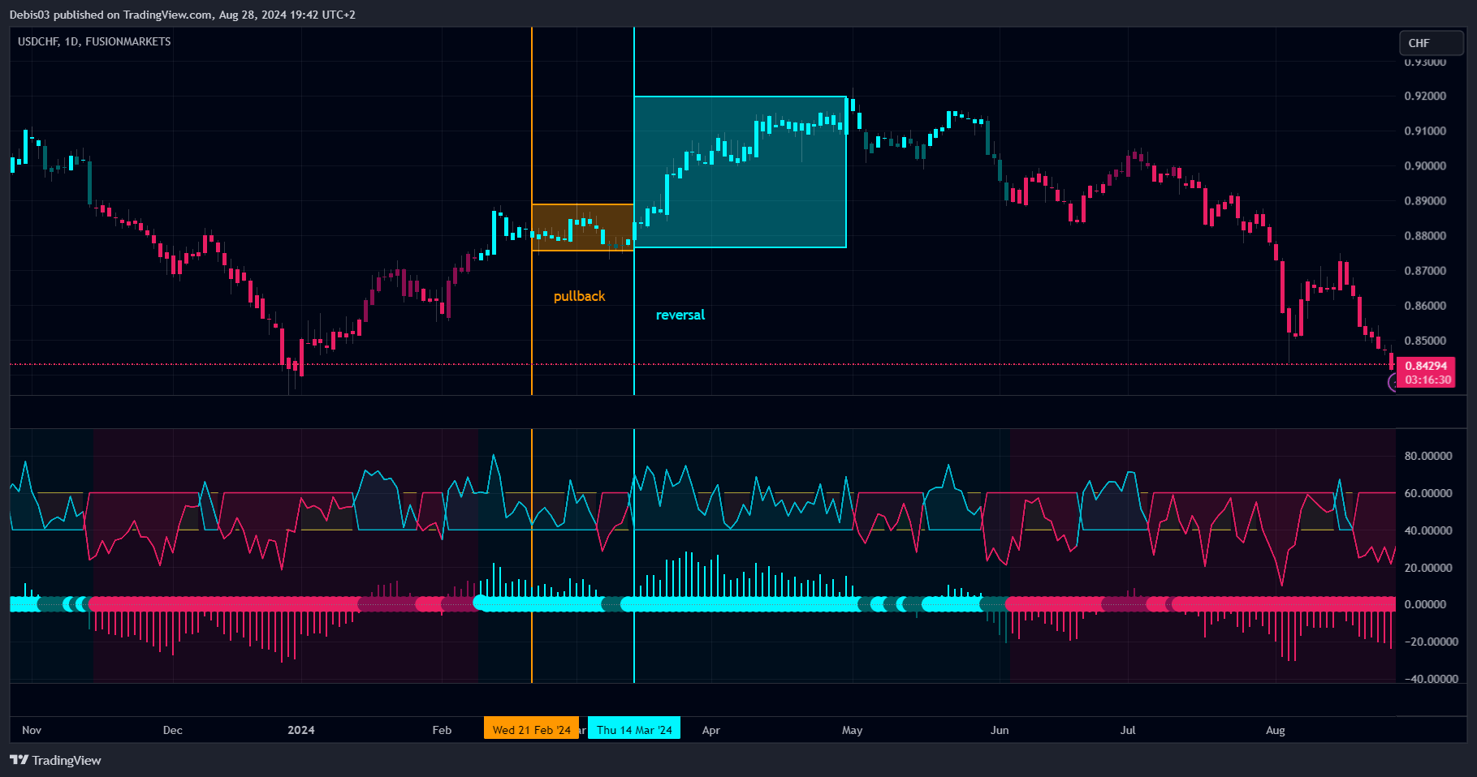The image size is (1477, 777).
Task: Click the 0.86000 price axis label
Action: click(x=1425, y=306)
